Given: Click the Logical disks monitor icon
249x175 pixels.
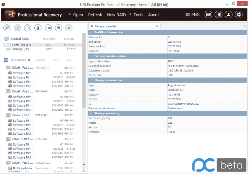Looking at the screenshot, I should (x=6, y=39).
